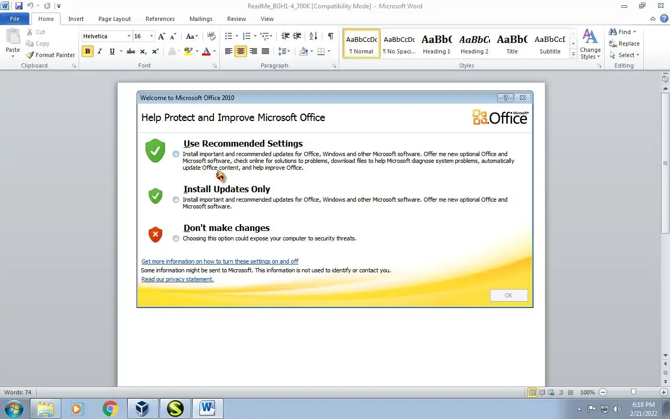Click the OK button in Welcome dialog

coord(509,295)
